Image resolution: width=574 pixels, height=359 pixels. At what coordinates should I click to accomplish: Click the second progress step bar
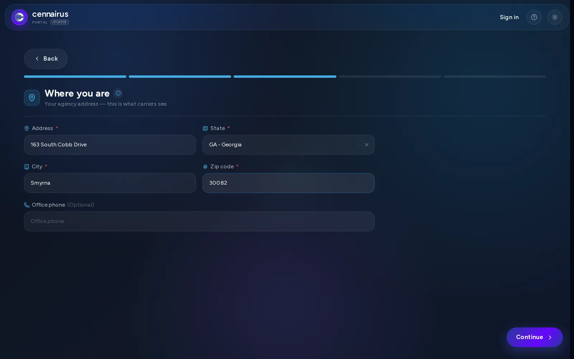coord(180,76)
